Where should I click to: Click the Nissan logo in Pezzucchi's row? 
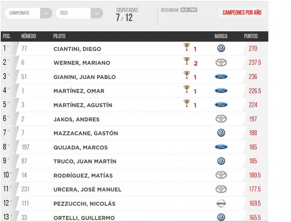click(x=221, y=204)
